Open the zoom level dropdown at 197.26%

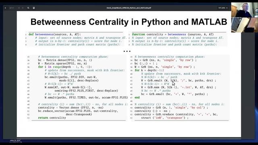[x=223, y=8]
